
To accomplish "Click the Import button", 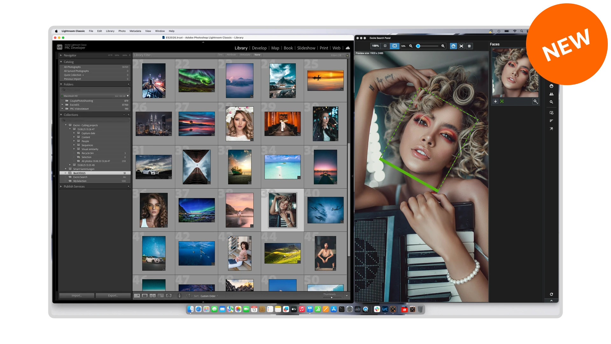I will point(76,296).
